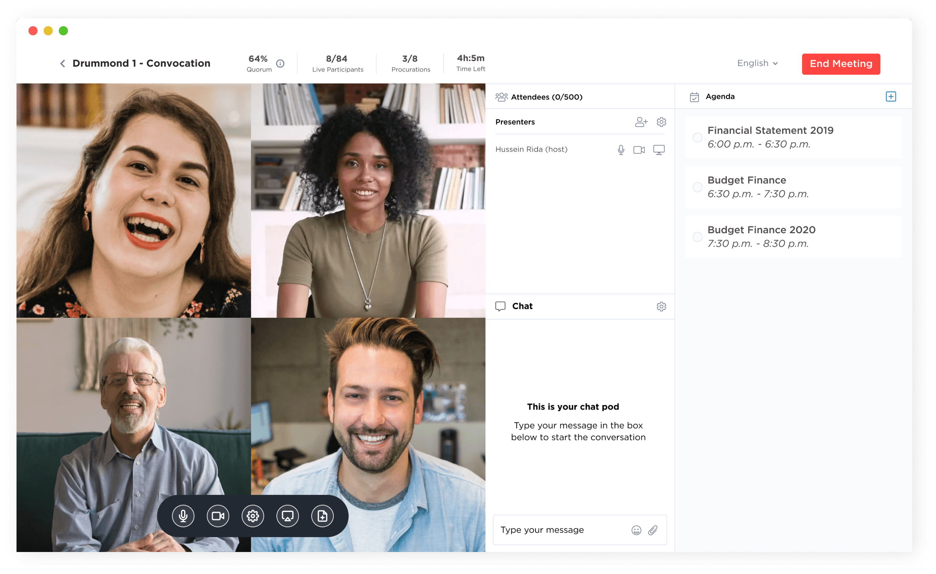
Task: Click add agenda item plus icon
Action: tap(890, 96)
